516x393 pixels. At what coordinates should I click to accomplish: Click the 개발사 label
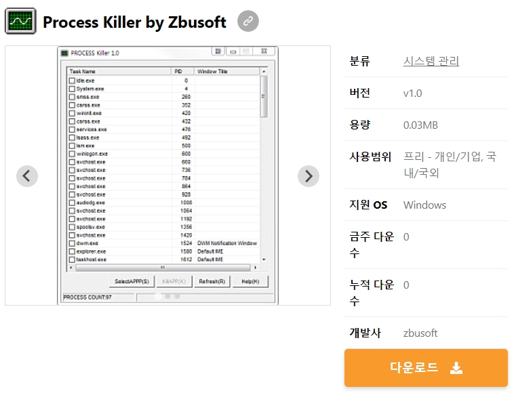[x=365, y=333]
